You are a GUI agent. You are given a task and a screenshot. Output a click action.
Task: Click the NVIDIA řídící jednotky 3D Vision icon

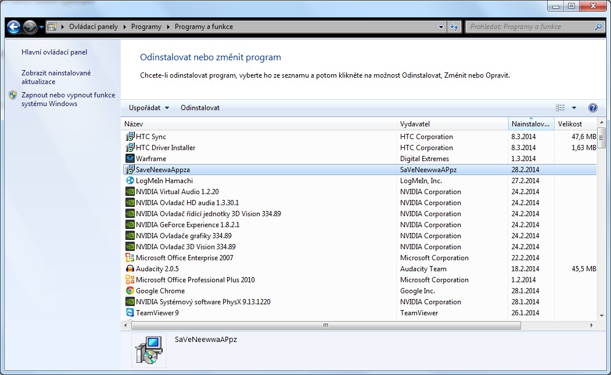tap(130, 213)
